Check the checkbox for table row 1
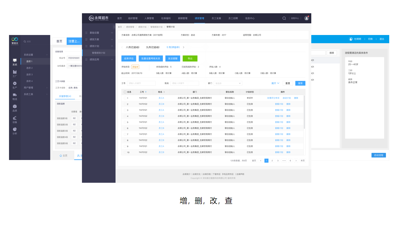This screenshot has width=401, height=225. tap(125, 98)
